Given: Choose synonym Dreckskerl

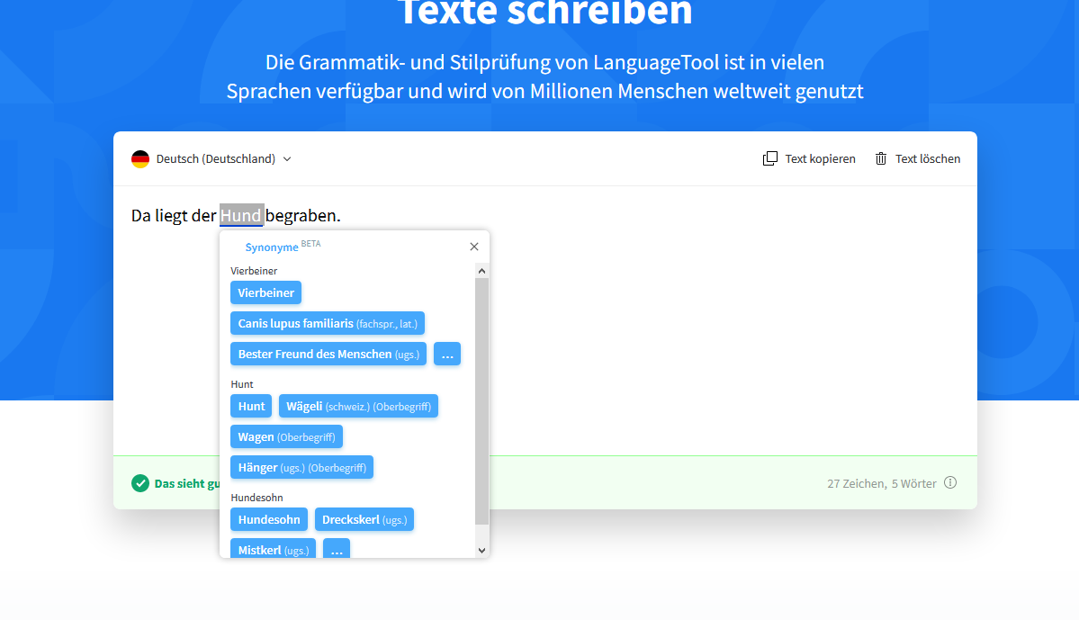Looking at the screenshot, I should [364, 519].
